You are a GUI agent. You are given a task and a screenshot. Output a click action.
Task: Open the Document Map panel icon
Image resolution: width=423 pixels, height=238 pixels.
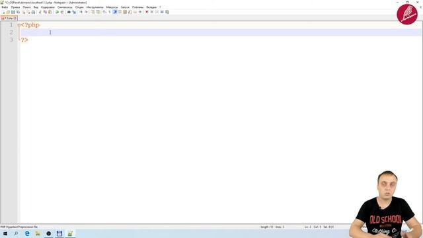pos(125,12)
